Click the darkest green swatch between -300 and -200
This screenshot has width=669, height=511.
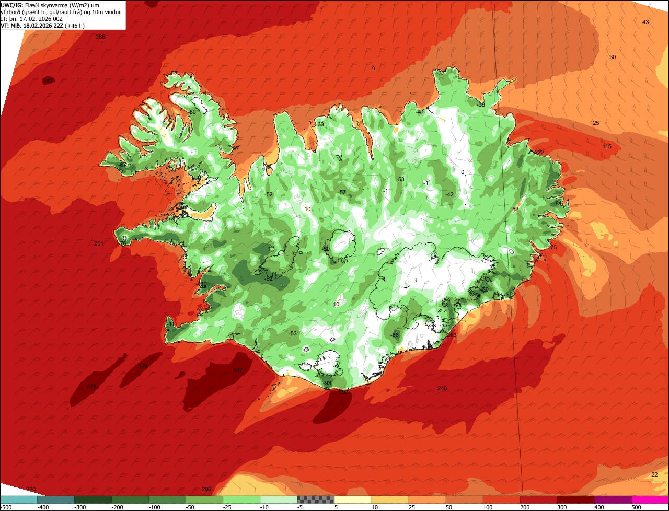coord(93,500)
